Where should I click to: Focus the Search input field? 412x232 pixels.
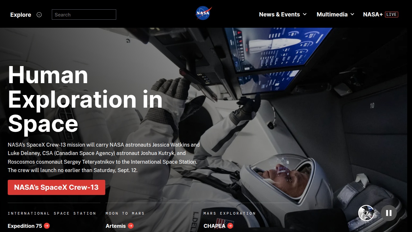(84, 15)
